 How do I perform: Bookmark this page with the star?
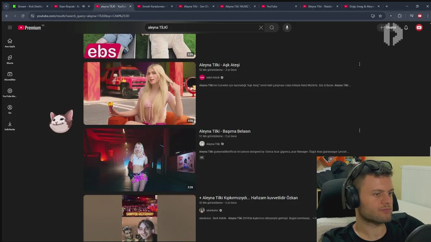(x=380, y=16)
